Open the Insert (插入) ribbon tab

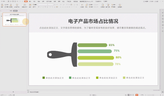pos(30,2)
